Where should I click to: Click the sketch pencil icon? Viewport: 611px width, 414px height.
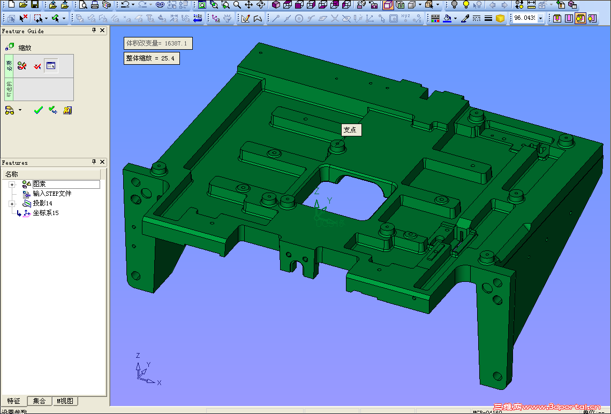245,18
